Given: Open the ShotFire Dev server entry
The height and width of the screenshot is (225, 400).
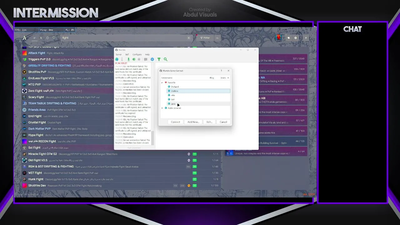Looking at the screenshot, I should [121, 186].
